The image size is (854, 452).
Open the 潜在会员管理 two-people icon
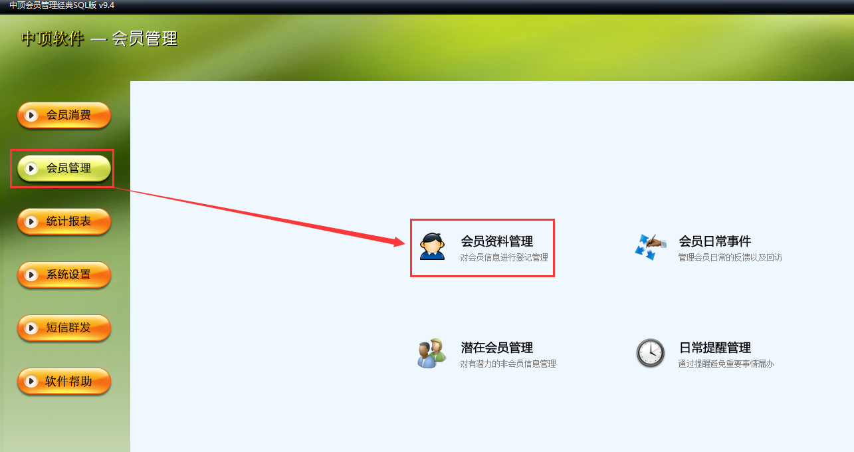coord(431,353)
